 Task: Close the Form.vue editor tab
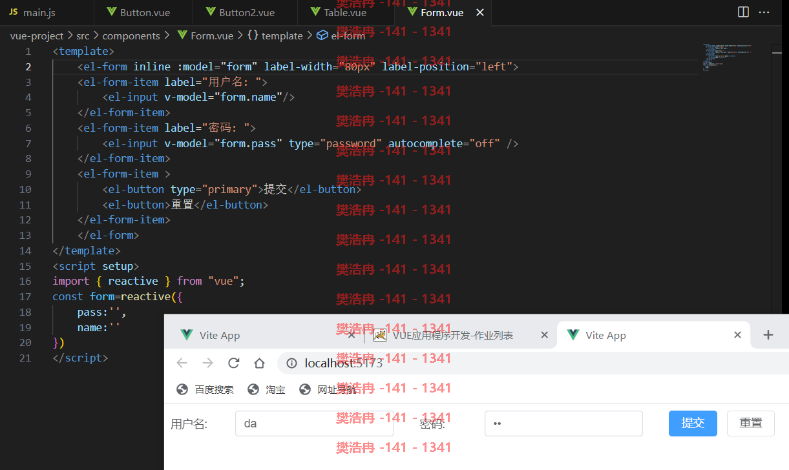pos(479,12)
